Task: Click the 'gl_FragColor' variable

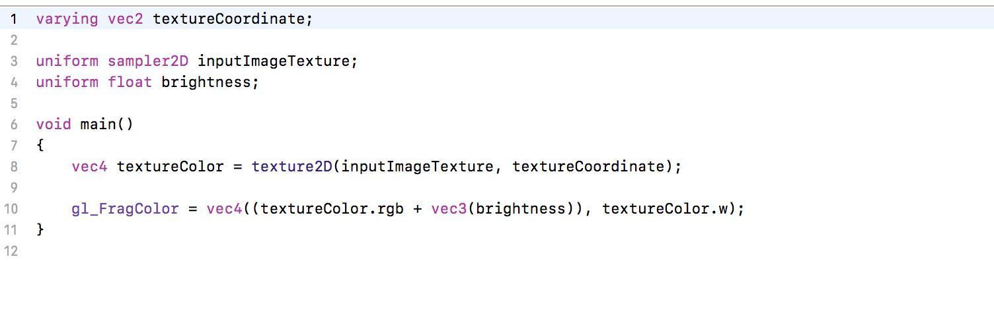Action: 126,209
